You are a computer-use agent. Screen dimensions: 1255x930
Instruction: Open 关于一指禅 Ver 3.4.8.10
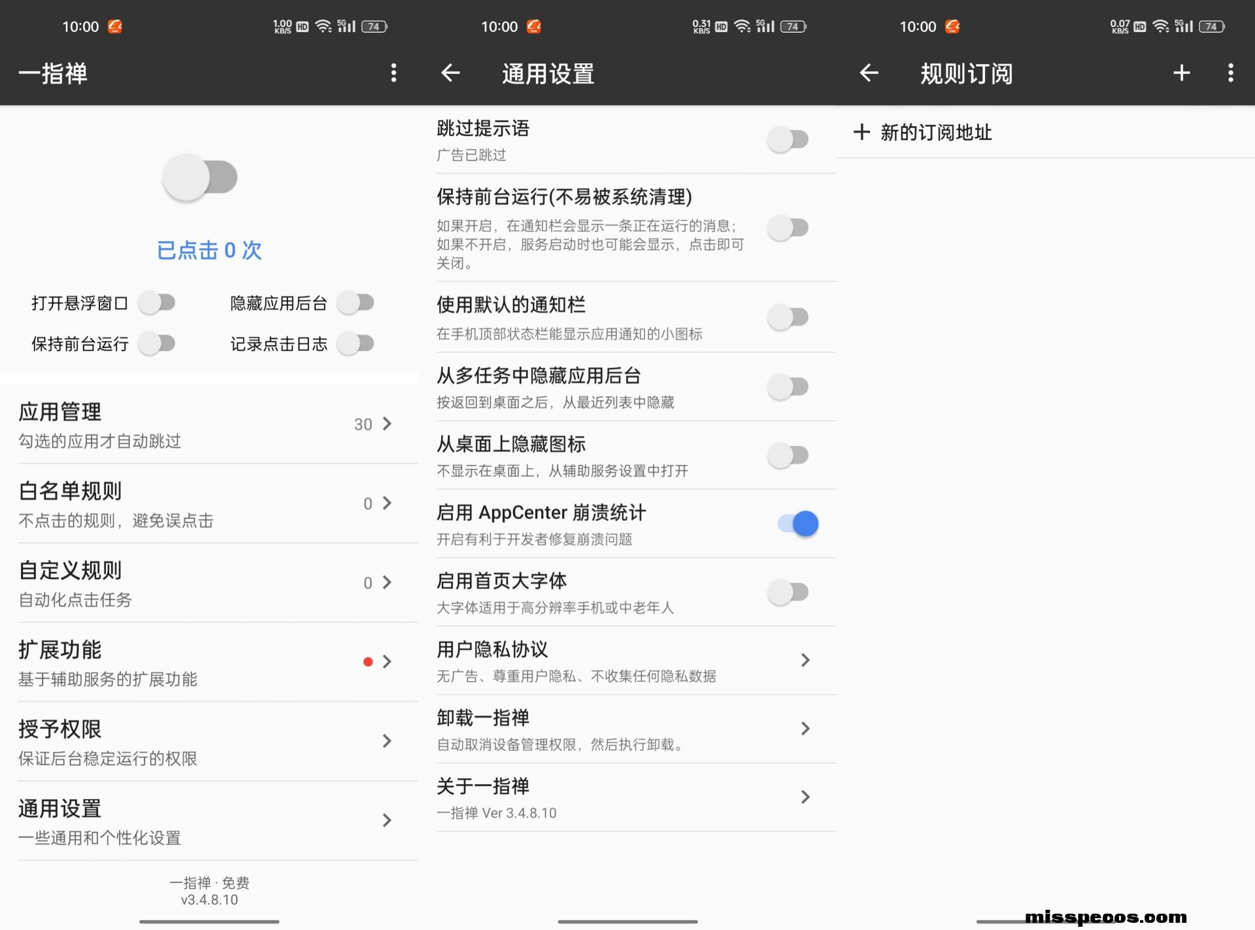coord(627,798)
